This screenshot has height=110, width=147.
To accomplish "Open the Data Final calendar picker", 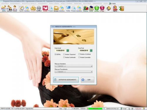I will (x=91, y=50).
